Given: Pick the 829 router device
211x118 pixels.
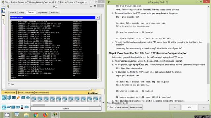Looking at the screenshot, I should (x=65, y=99).
